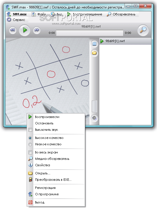Click the yellow open folder side button
157x211 pixels.
(x=94, y=53)
